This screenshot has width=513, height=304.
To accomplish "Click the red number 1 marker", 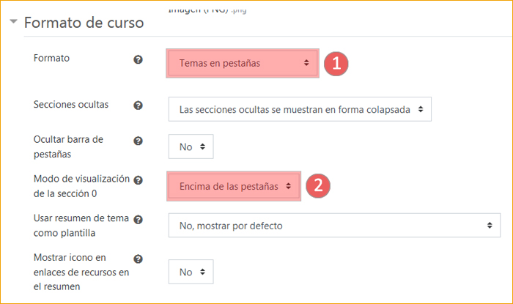I will [336, 63].
